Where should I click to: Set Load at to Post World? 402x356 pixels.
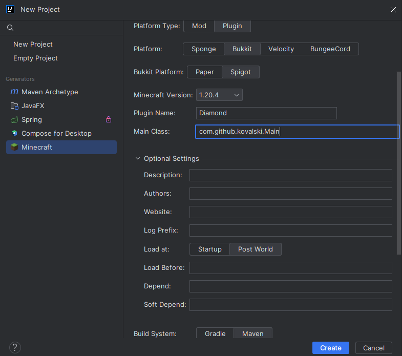coord(256,249)
